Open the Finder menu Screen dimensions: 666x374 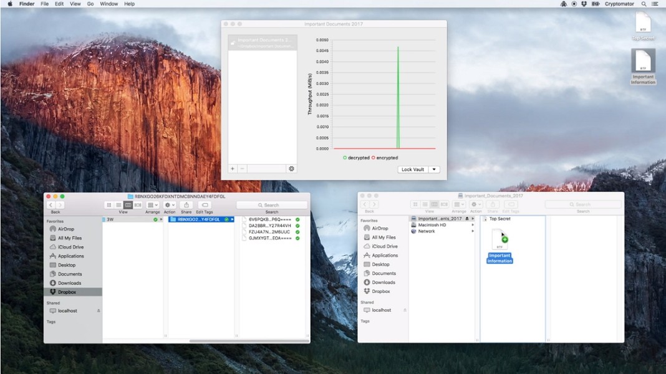[x=27, y=4]
